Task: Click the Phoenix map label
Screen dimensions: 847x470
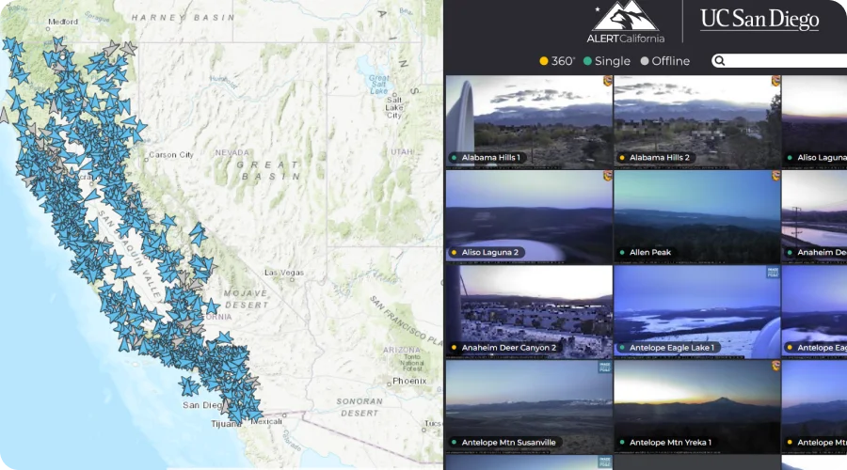Action: tap(409, 381)
